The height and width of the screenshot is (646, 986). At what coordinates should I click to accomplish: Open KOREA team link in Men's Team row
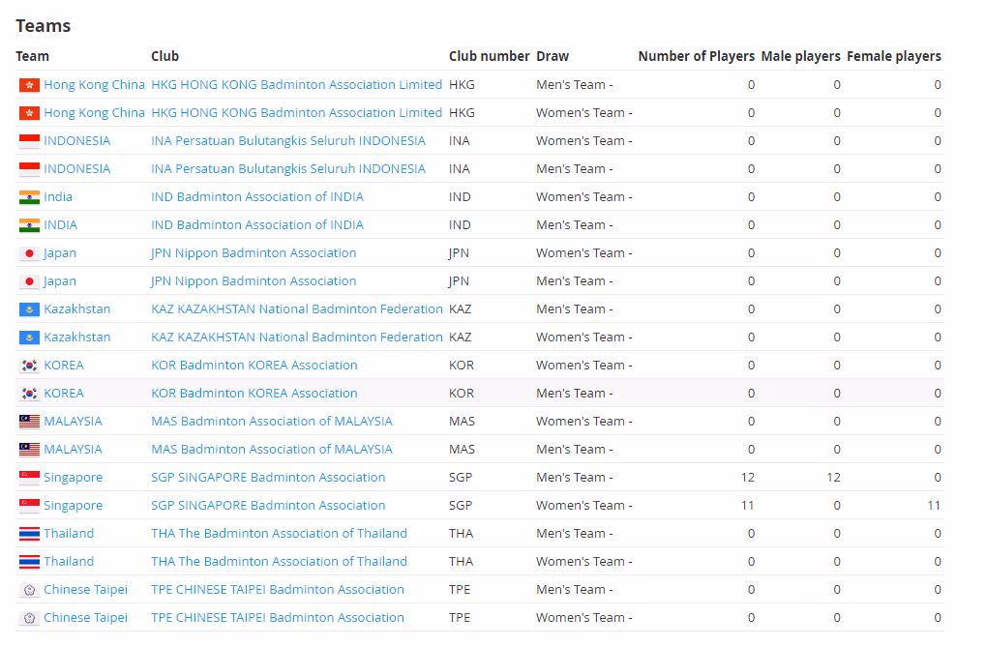[64, 394]
